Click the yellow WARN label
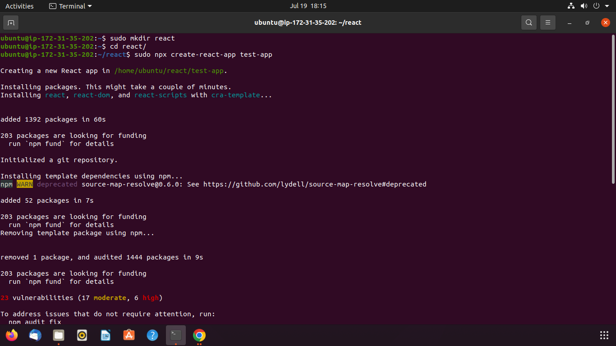This screenshot has height=346, width=616. point(25,184)
